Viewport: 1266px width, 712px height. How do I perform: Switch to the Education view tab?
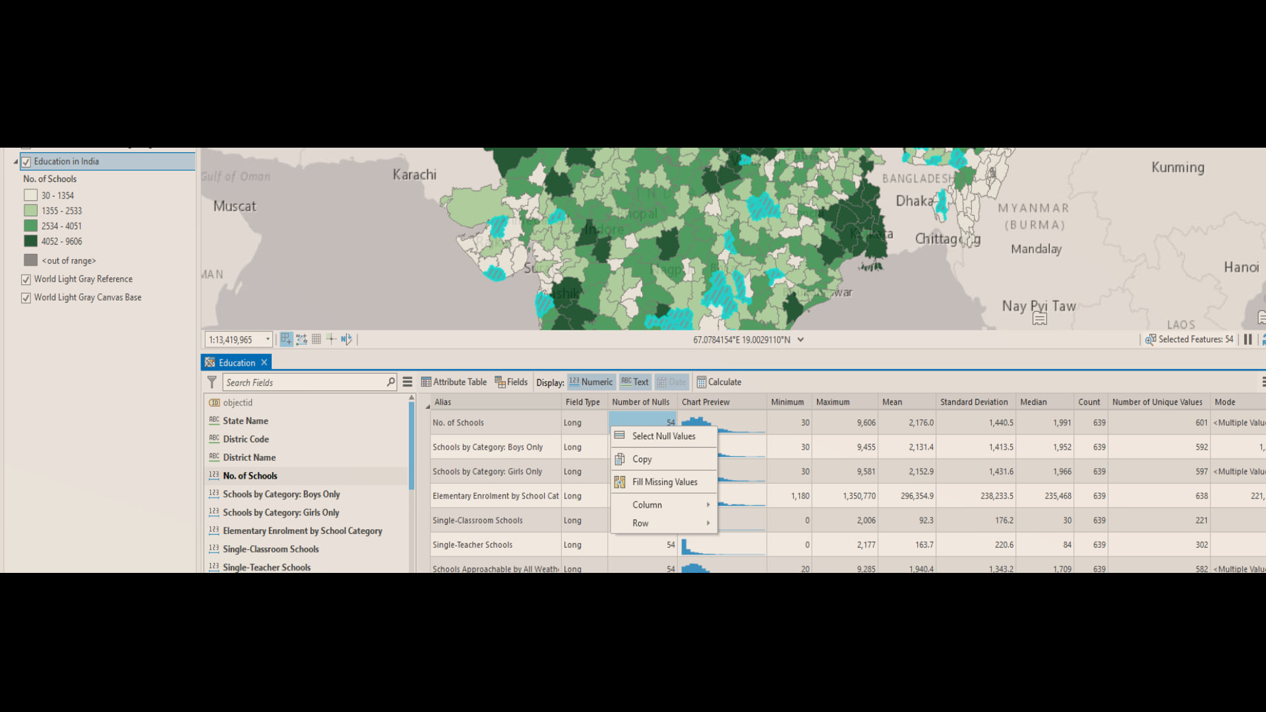(x=235, y=362)
